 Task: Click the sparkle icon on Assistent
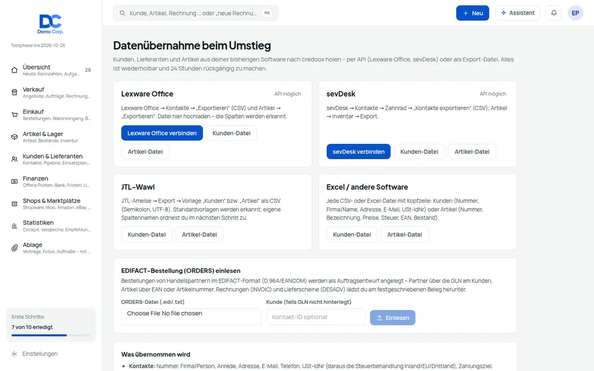pyautogui.click(x=503, y=13)
